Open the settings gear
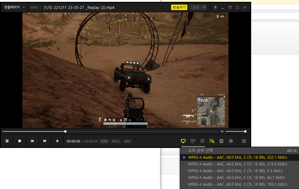The image size is (299, 189). click(231, 141)
